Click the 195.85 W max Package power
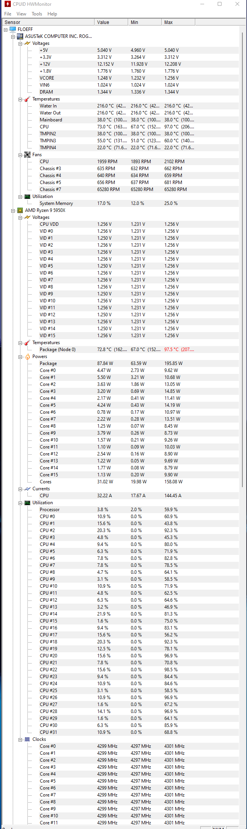Screen dimensions: 247x829 coord(173,363)
